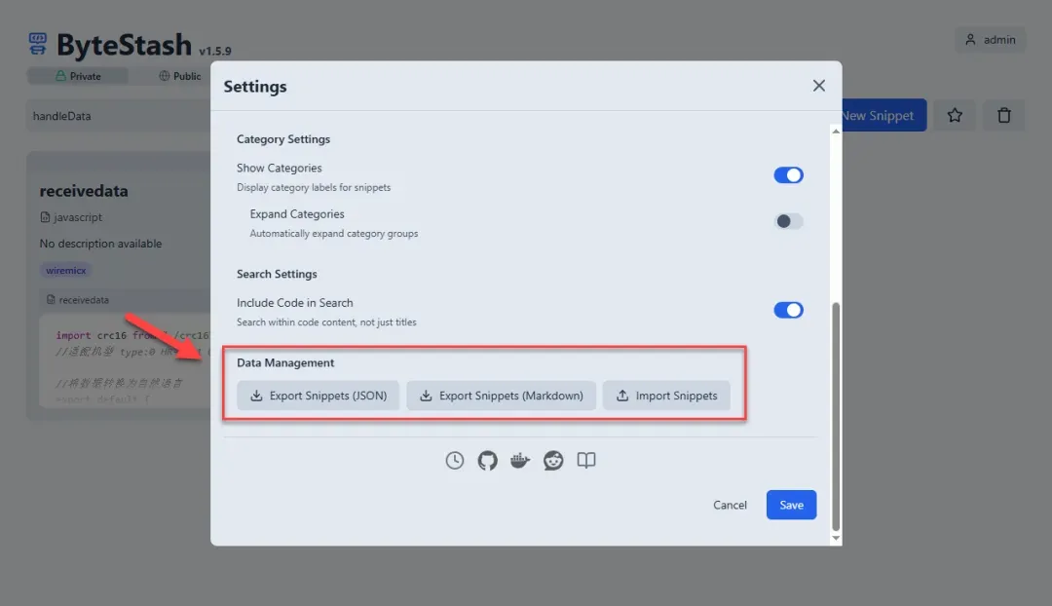Click Export Snippets (Markdown) button
This screenshot has height=606, width=1052.
click(501, 396)
